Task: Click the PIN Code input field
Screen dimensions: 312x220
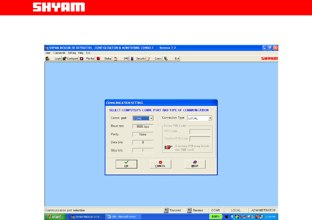Action: (200, 132)
